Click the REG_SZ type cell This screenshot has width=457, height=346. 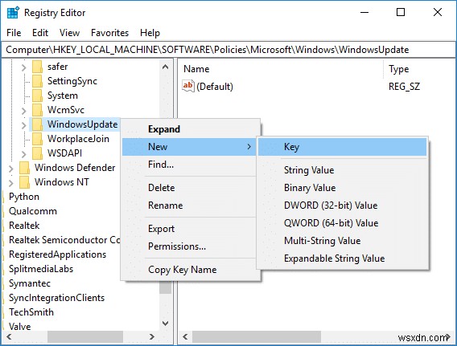click(x=404, y=87)
